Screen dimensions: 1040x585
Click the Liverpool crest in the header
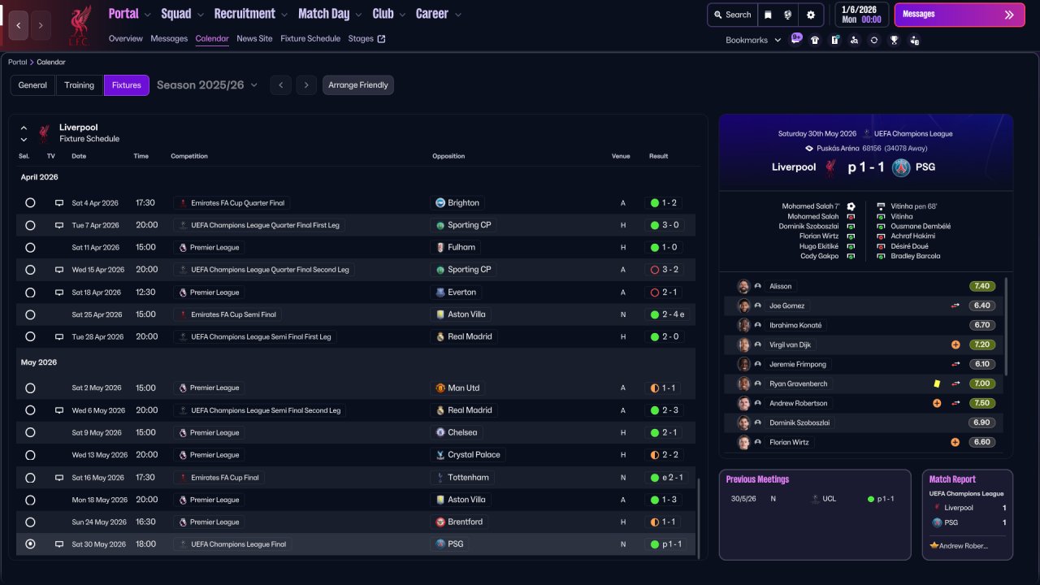point(79,25)
